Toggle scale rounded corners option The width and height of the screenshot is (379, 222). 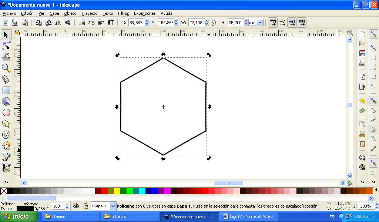[282, 23]
